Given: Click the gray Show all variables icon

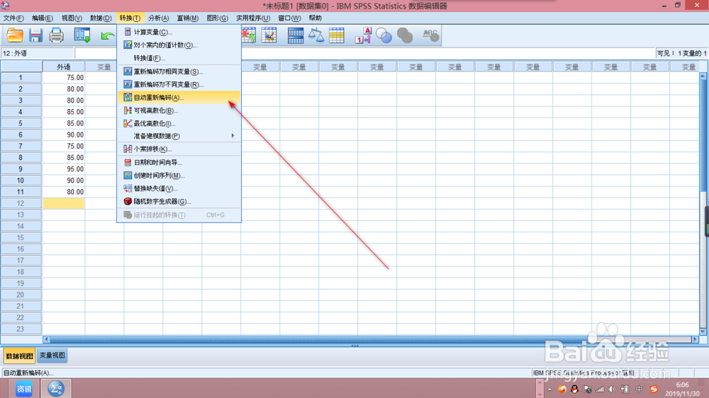Looking at the screenshot, I should [x=405, y=35].
